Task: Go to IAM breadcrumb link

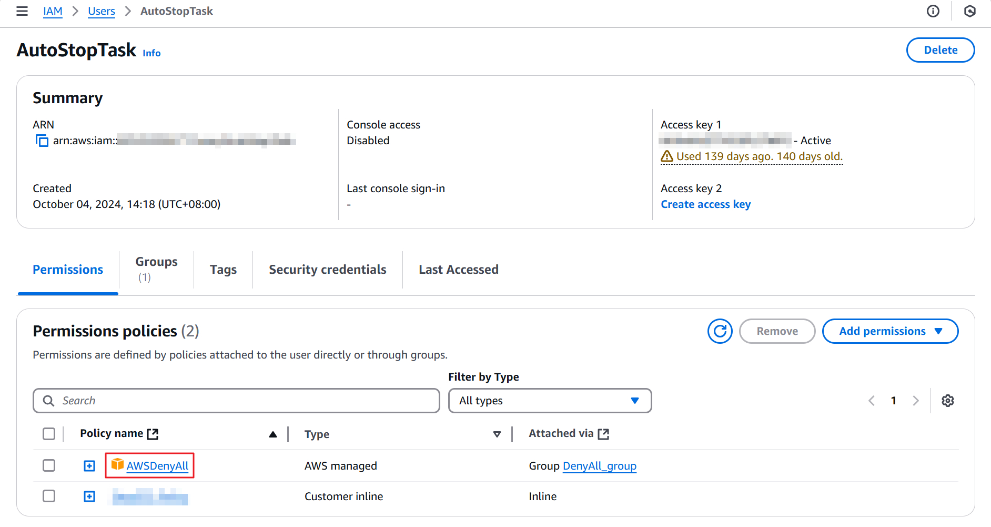Action: pyautogui.click(x=53, y=11)
